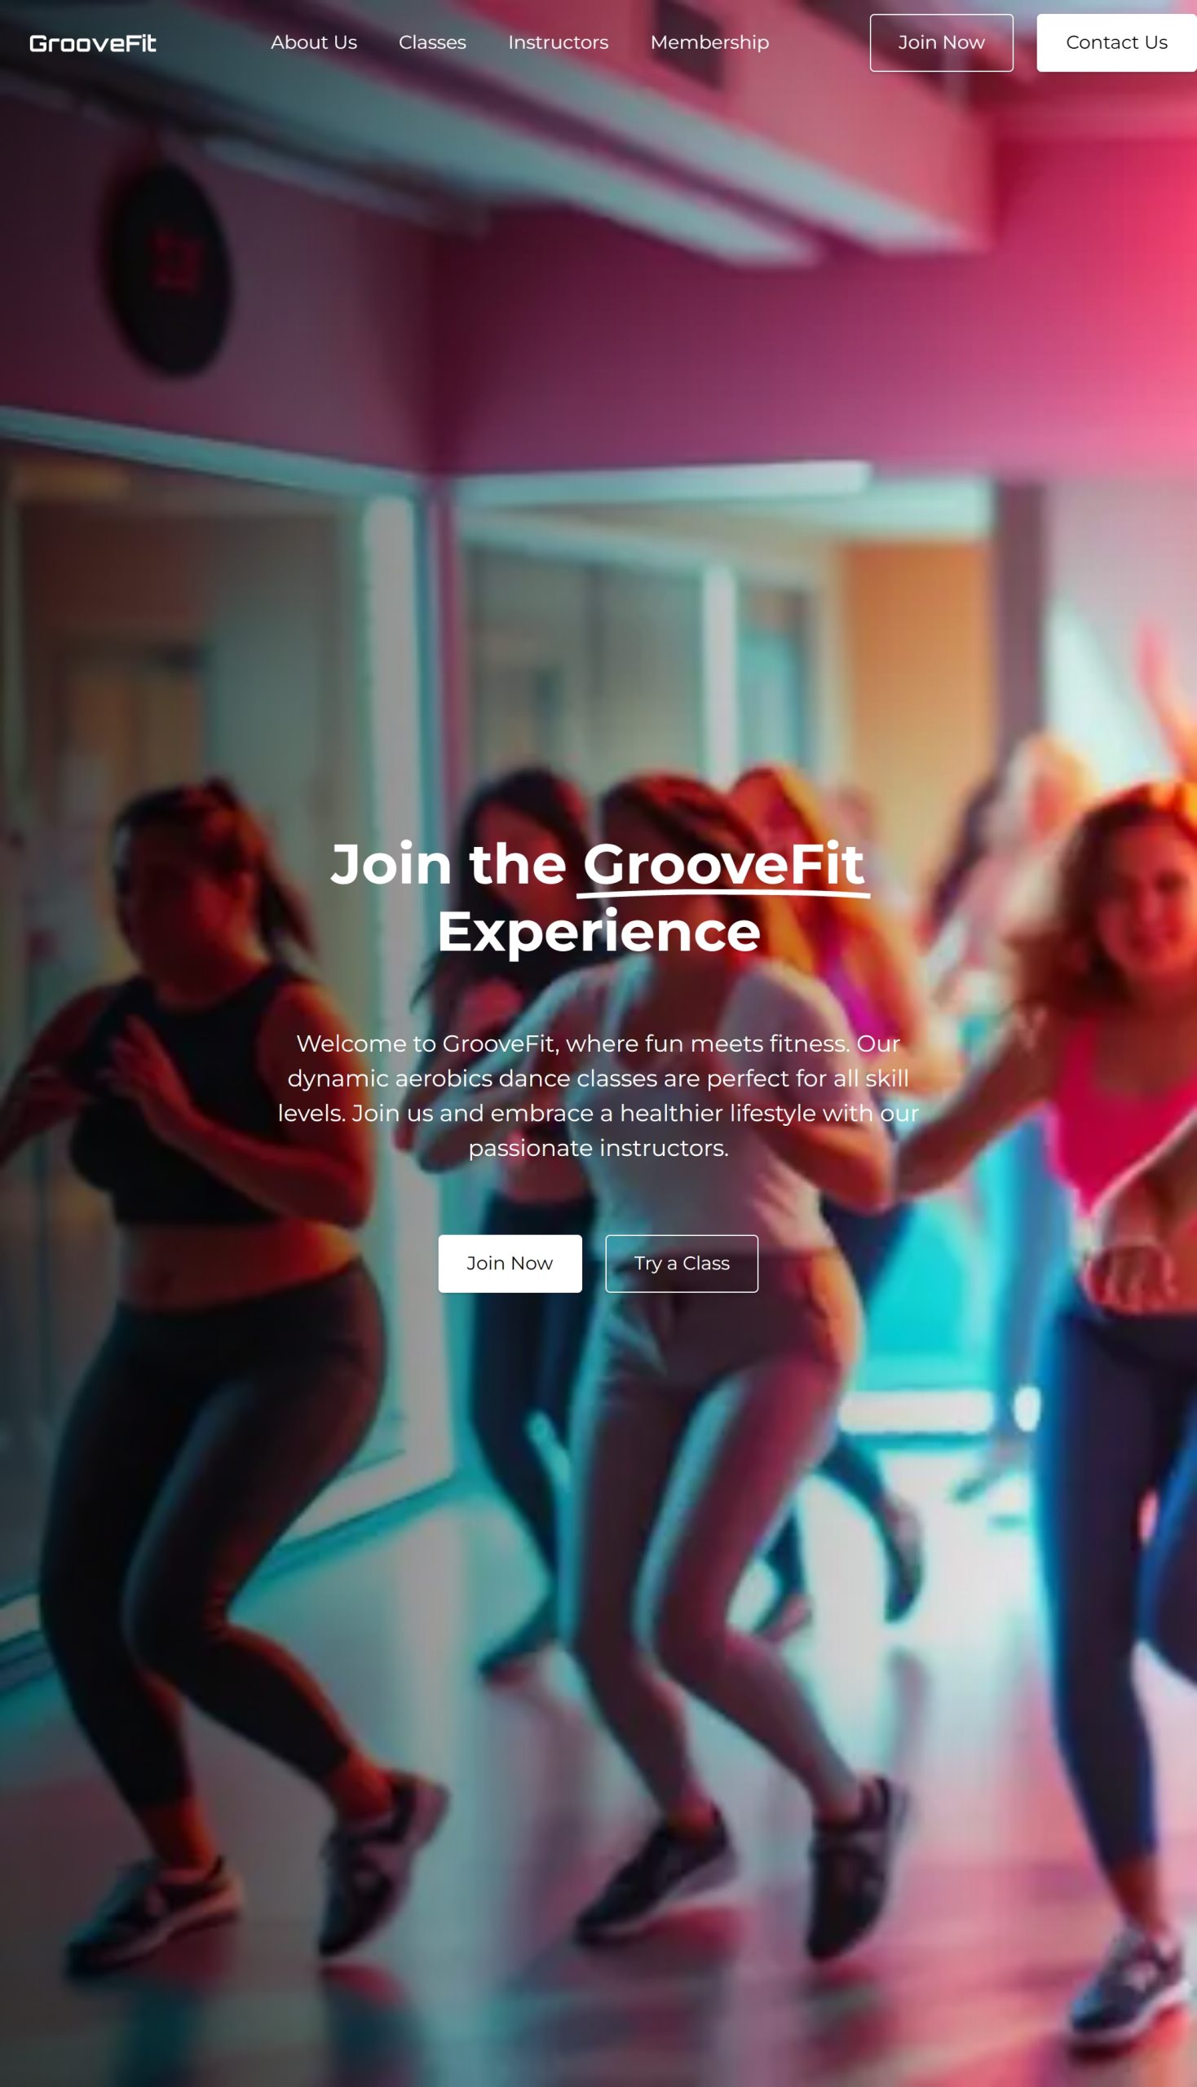Click the word Join in the hero headline
The image size is (1197, 2087).
(x=391, y=865)
